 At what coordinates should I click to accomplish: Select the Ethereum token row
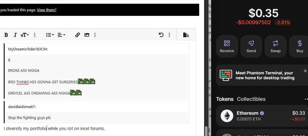click(262, 116)
